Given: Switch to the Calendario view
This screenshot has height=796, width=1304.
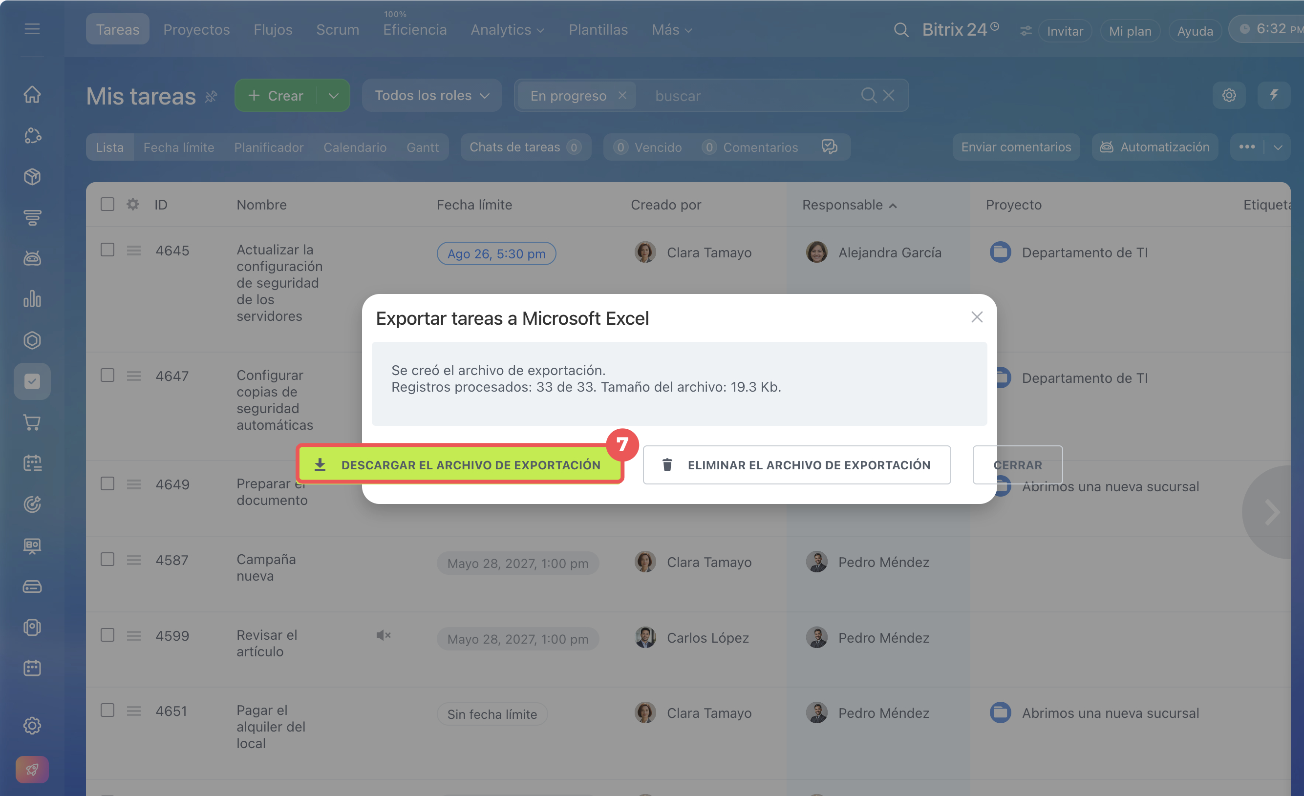Looking at the screenshot, I should point(355,147).
